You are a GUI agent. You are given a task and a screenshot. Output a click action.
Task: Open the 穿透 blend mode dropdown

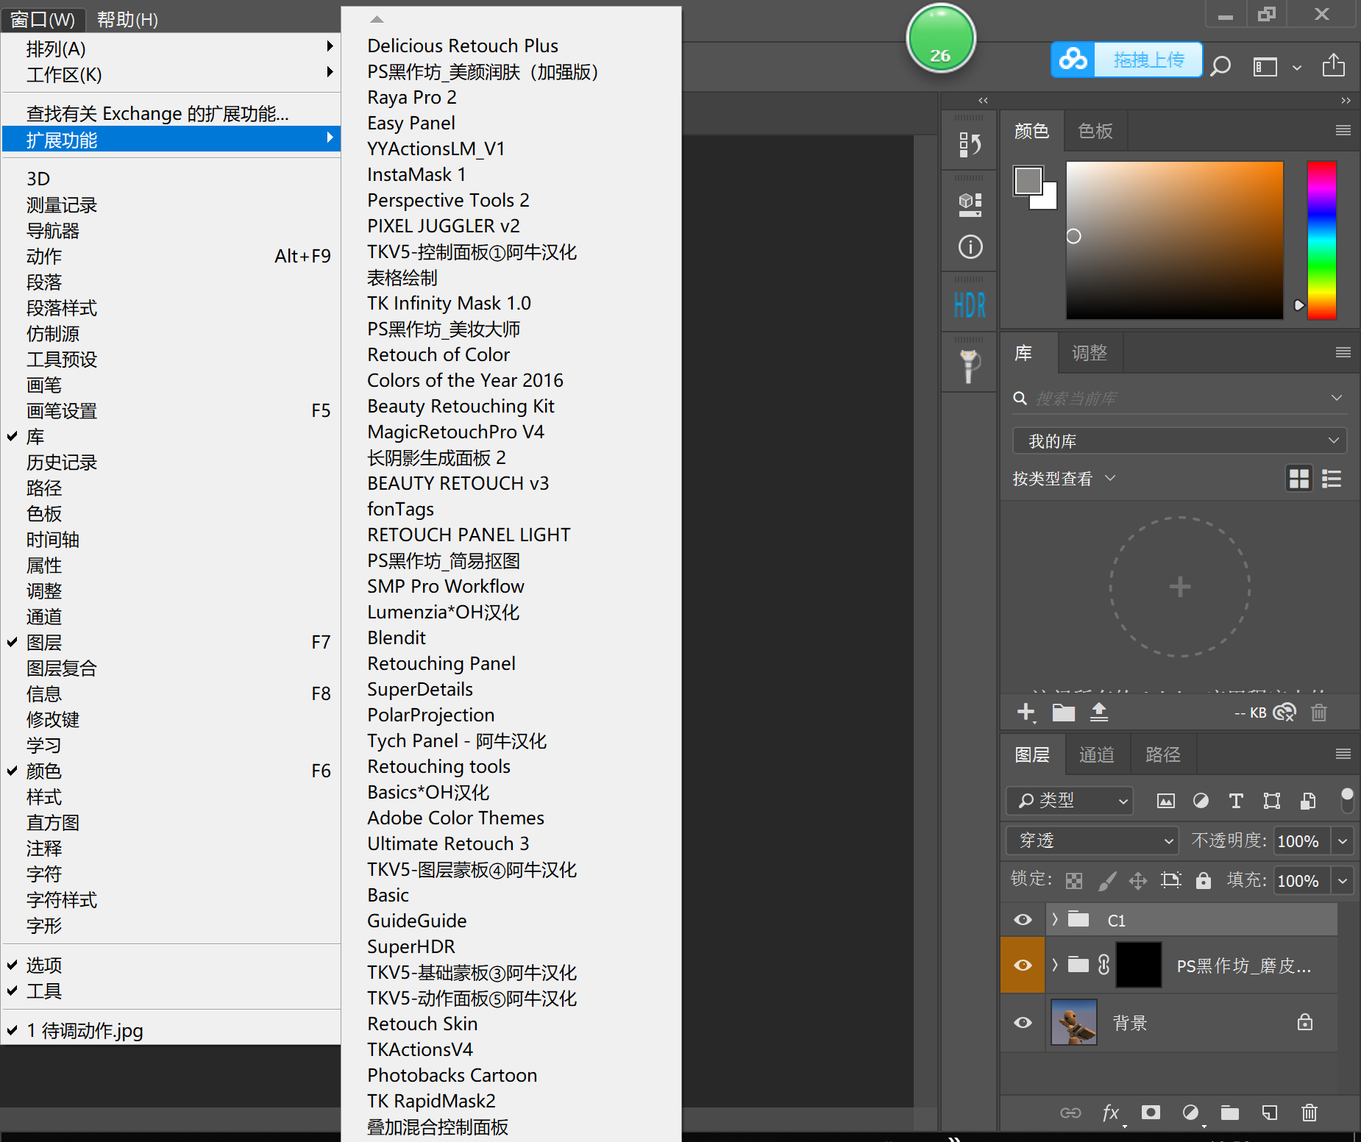coord(1092,841)
